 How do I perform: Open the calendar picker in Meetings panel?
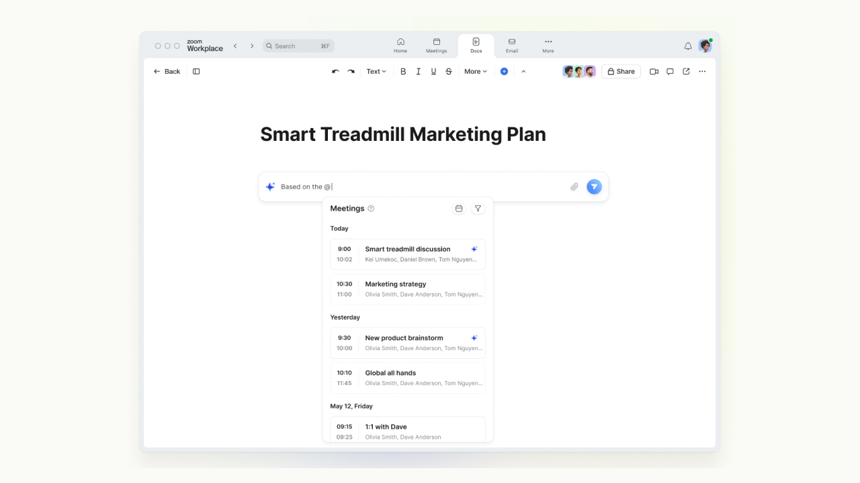(459, 209)
